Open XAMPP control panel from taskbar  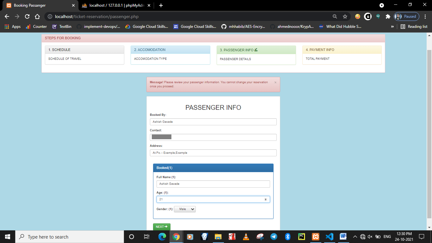click(x=316, y=237)
